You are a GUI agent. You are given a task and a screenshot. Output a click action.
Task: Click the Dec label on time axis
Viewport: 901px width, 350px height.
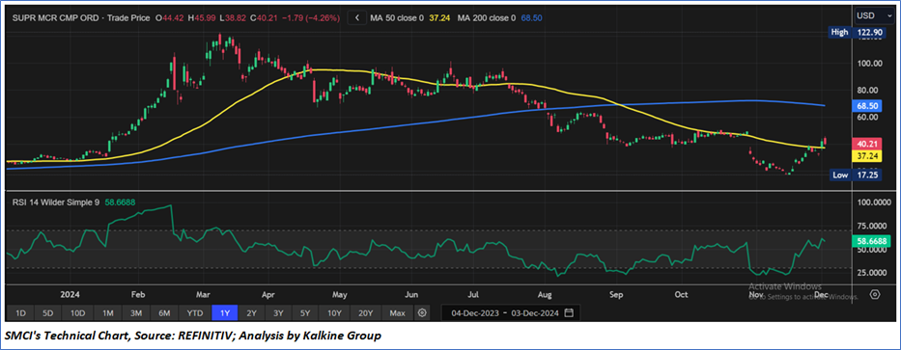(x=821, y=295)
